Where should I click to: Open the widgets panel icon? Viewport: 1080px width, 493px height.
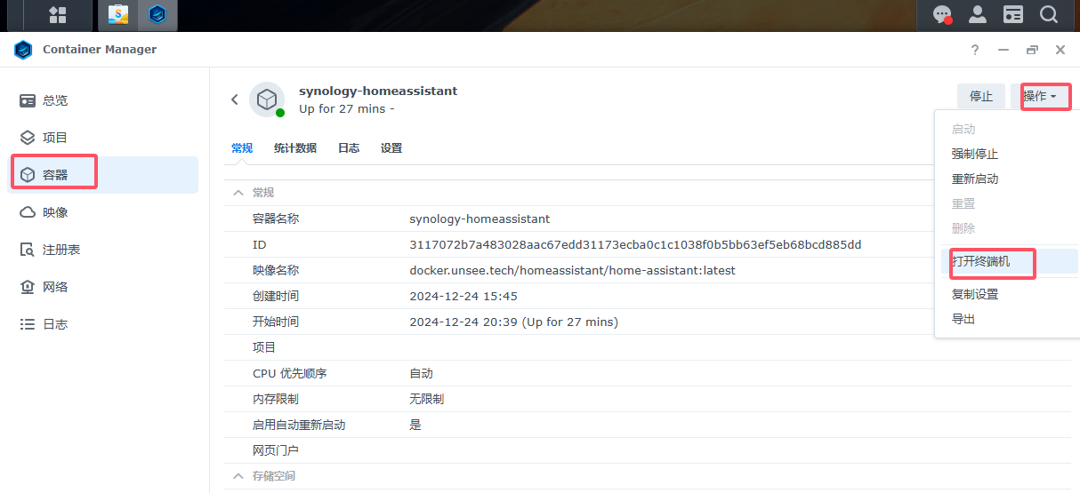click(x=1013, y=14)
